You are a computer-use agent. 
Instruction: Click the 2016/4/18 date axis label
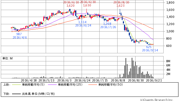(x=29, y=80)
